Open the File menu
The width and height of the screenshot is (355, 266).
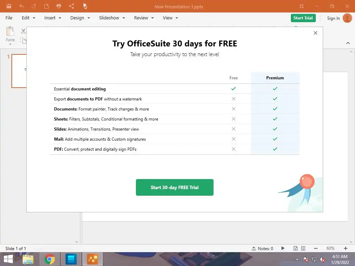tap(9, 18)
